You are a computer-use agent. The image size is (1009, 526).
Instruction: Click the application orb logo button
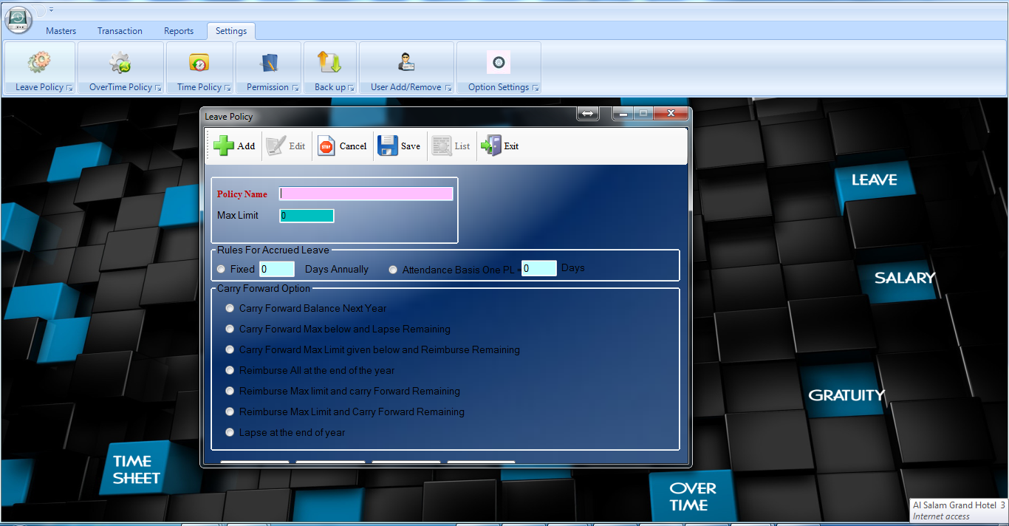click(x=18, y=19)
